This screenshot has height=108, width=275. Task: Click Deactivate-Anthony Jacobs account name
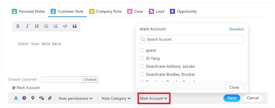[x=170, y=66]
